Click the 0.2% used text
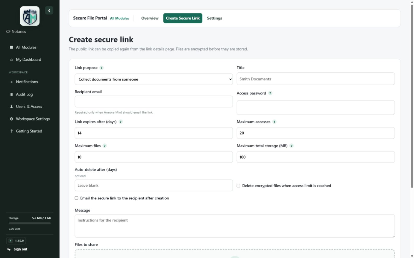The height and width of the screenshot is (258, 414). (14, 229)
